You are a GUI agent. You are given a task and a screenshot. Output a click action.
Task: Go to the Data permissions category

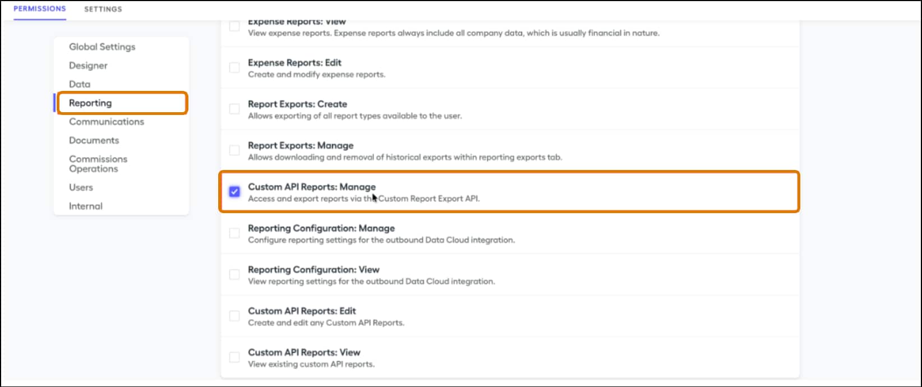tap(80, 84)
